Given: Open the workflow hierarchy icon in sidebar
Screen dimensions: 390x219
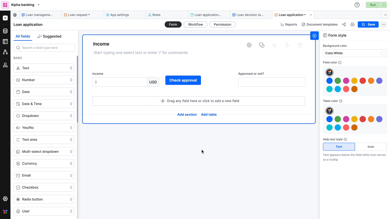Looking at the screenshot, I should coord(5,52).
